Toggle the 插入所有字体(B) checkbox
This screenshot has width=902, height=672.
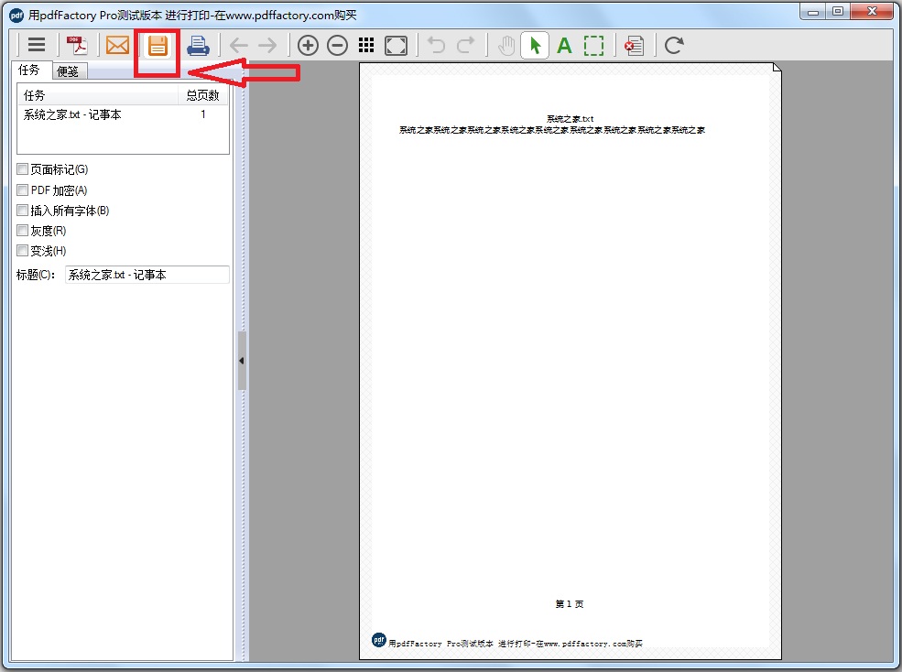[22, 210]
